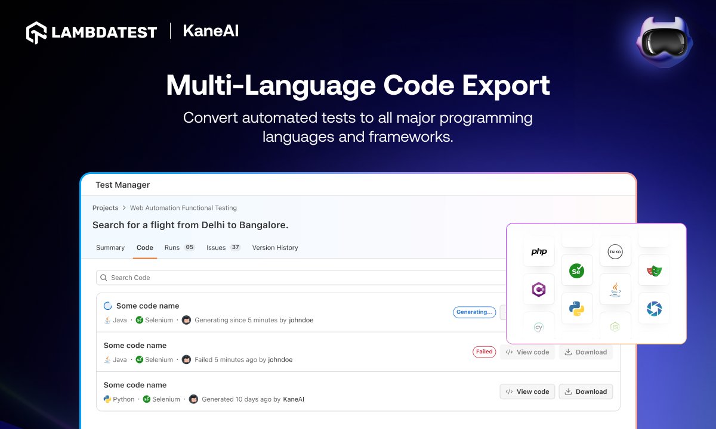This screenshot has width=716, height=429.
Task: Click 'Failed 5 minutes ago by johndoe'
Action: point(243,359)
